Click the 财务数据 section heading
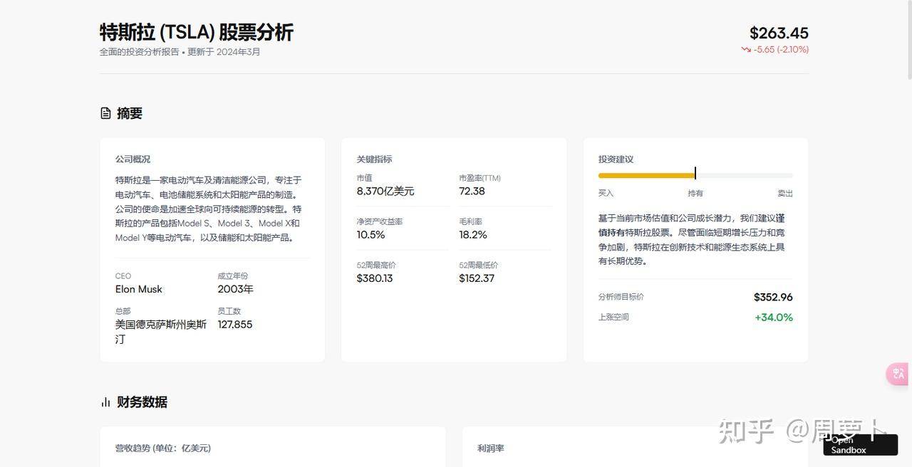 coord(142,402)
